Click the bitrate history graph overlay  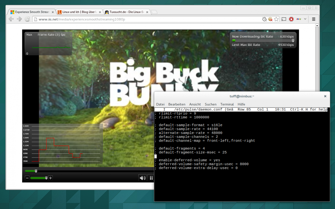[63, 144]
